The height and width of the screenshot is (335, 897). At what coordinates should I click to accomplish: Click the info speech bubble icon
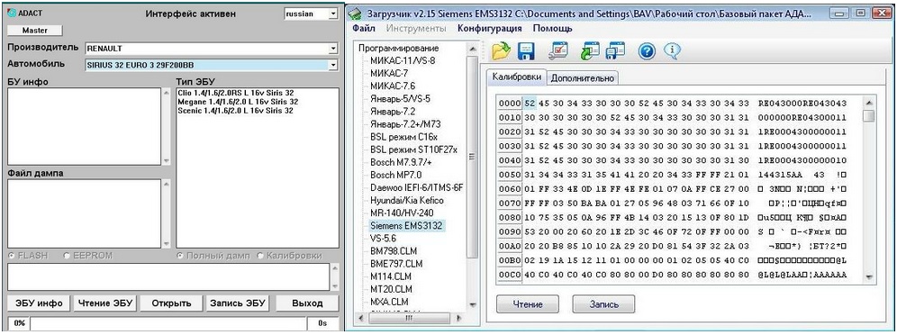(x=672, y=51)
